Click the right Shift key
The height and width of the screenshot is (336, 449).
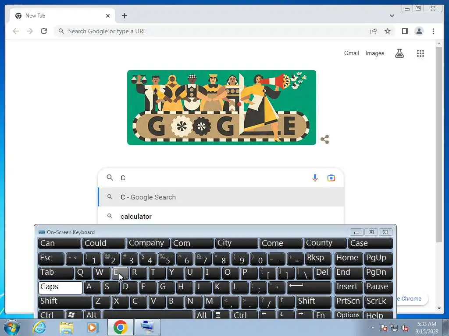coord(314,302)
